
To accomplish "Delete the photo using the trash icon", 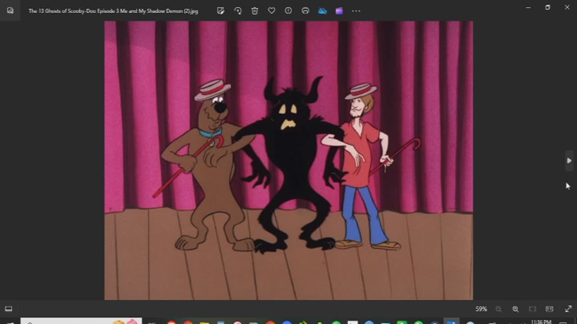I will [255, 11].
